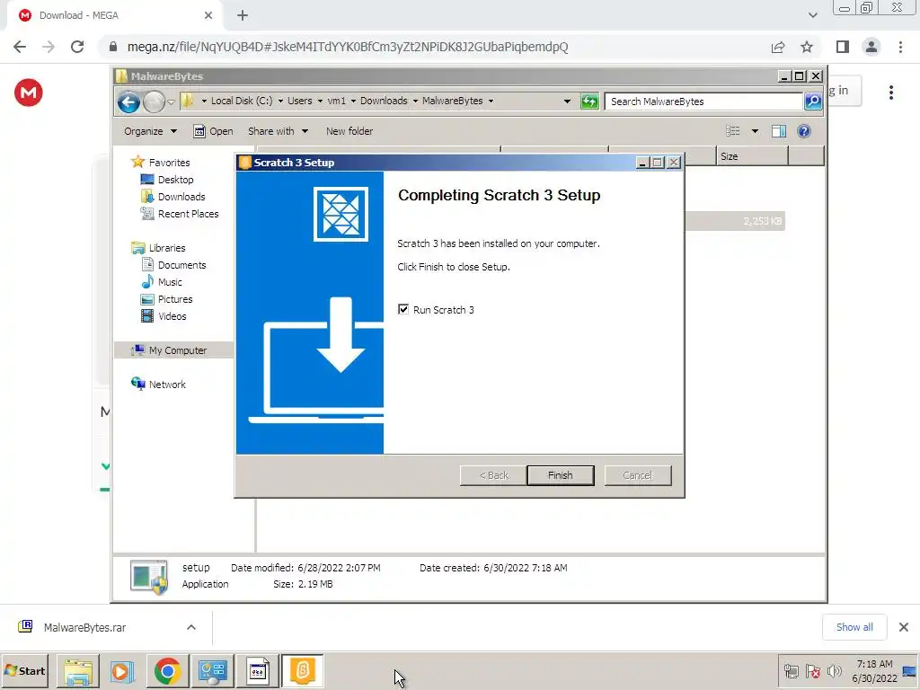Open Recent Places in navigation pane
This screenshot has width=920, height=690.
[x=188, y=214]
